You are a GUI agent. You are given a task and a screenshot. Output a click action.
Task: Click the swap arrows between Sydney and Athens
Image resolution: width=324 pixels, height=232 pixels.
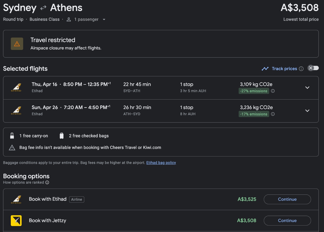point(43,8)
